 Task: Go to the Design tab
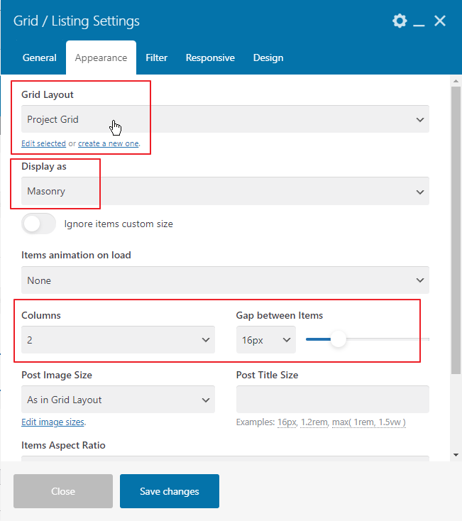pos(268,57)
